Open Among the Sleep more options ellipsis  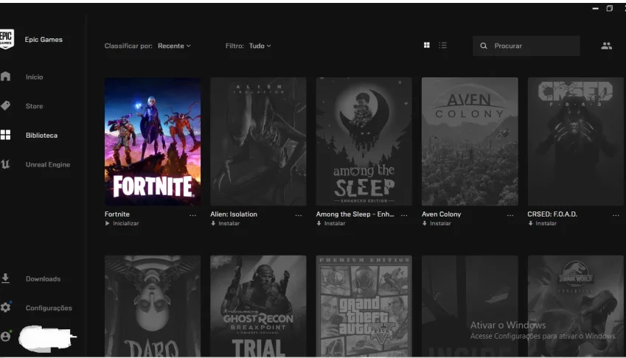coord(404,215)
